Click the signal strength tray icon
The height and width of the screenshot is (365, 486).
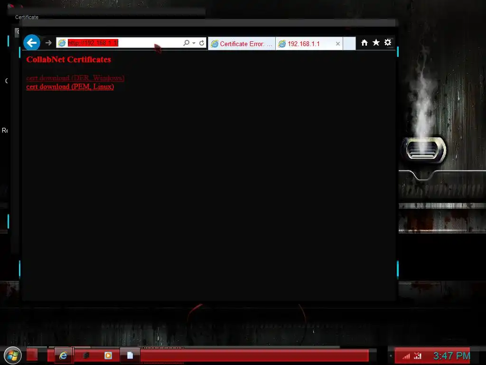[x=406, y=356]
